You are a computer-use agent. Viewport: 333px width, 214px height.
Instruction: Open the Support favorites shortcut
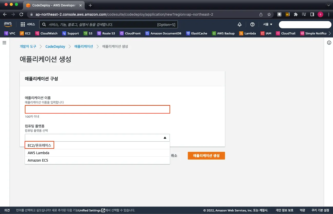click(x=70, y=33)
